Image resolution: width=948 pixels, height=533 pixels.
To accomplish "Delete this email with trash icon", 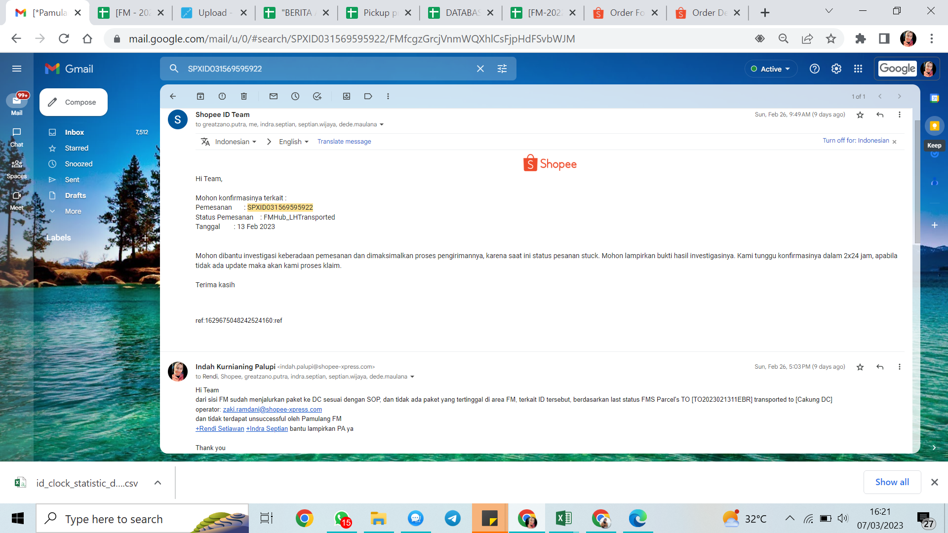I will (x=244, y=96).
